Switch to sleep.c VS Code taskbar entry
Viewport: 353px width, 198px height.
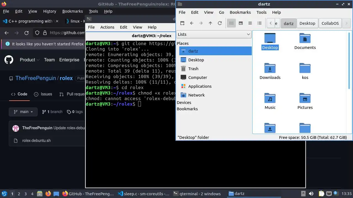tap(143, 194)
